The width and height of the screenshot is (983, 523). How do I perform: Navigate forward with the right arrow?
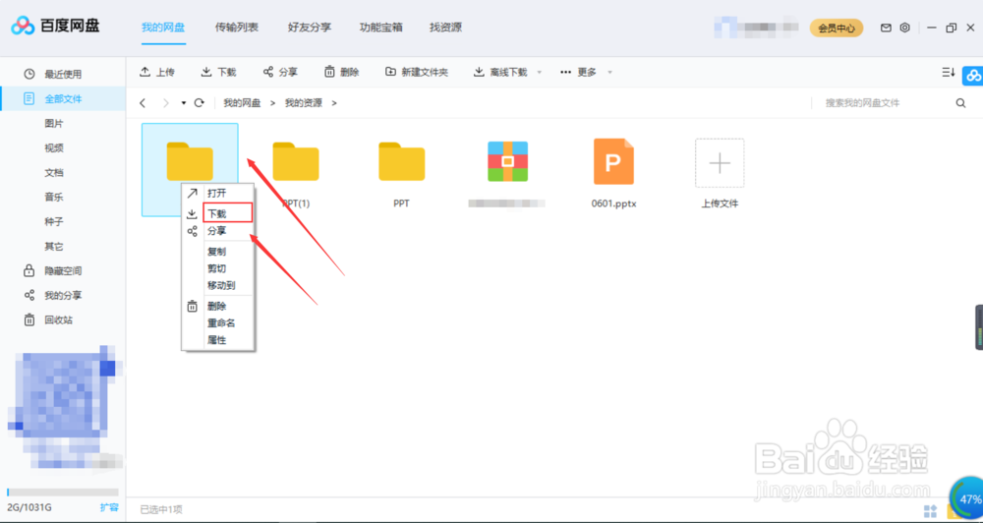pyautogui.click(x=165, y=103)
